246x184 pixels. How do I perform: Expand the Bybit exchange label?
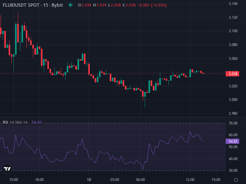coord(57,5)
